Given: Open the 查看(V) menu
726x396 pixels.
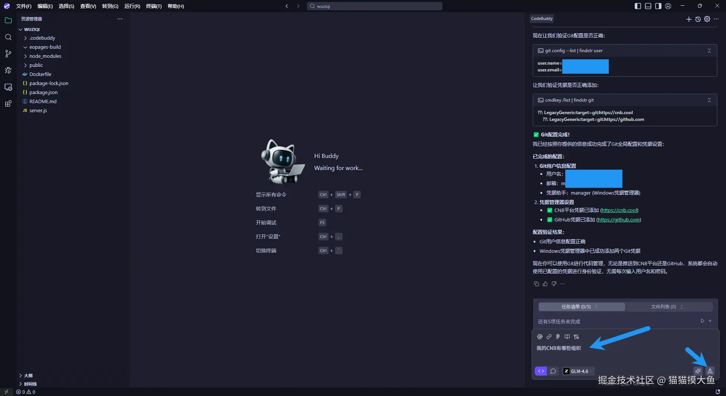Looking at the screenshot, I should (x=88, y=6).
